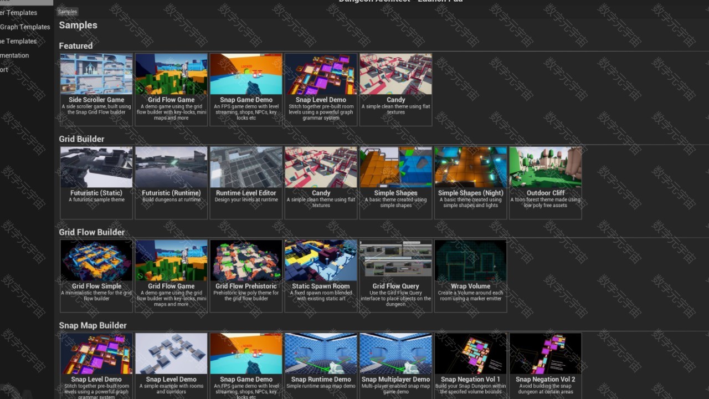Open Snap Level Demo under Featured
This screenshot has height=399, width=709.
pyautogui.click(x=321, y=89)
